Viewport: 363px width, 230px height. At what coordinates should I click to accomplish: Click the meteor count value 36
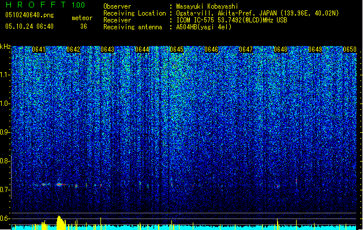84,26
